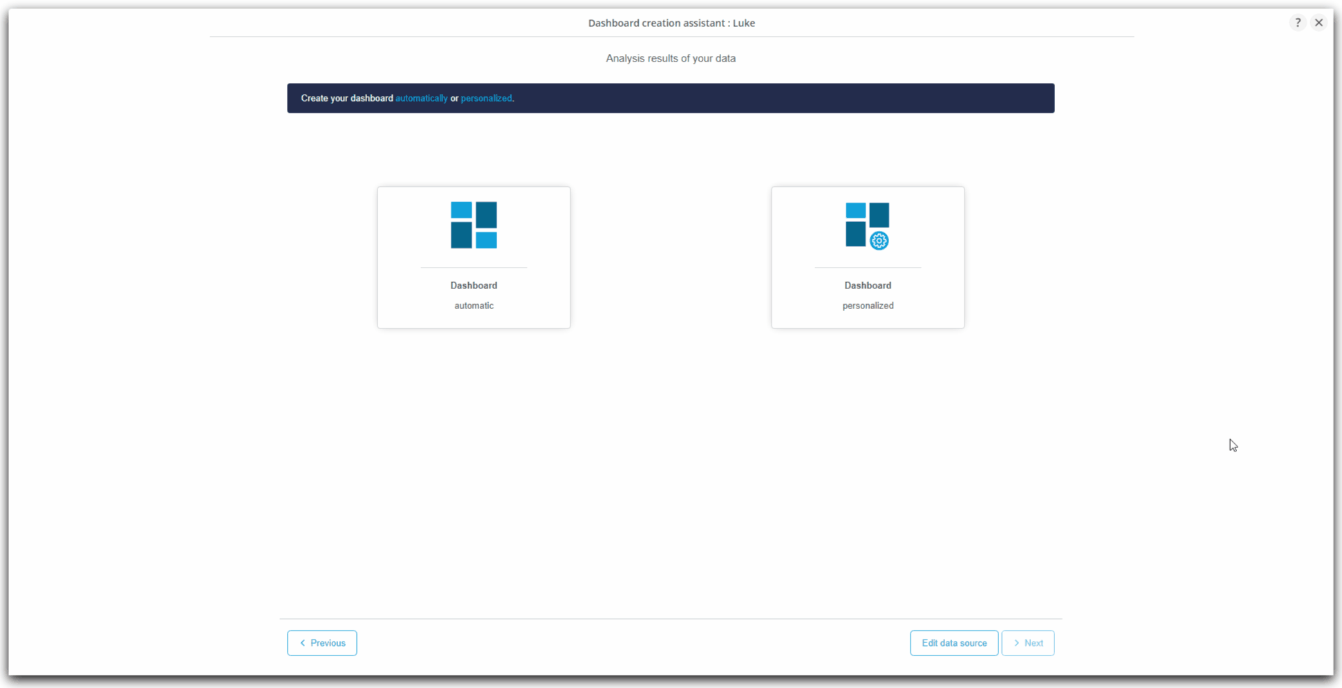Viewport: 1342px width, 688px height.
Task: Click the 'personalized' link in the banner
Action: coord(486,98)
